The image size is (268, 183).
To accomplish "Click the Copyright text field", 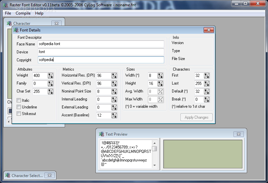I will 101,60.
